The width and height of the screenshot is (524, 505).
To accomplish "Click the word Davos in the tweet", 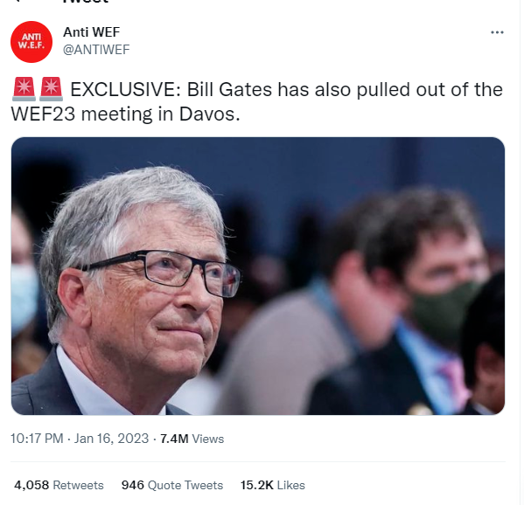I will click(x=210, y=114).
